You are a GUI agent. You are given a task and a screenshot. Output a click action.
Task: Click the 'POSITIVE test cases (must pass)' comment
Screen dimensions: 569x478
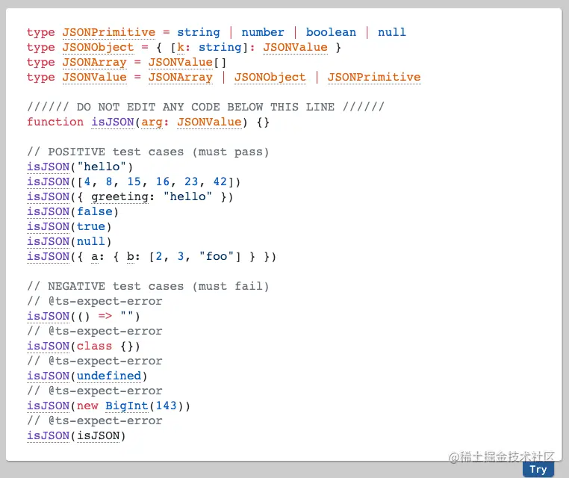pos(148,152)
